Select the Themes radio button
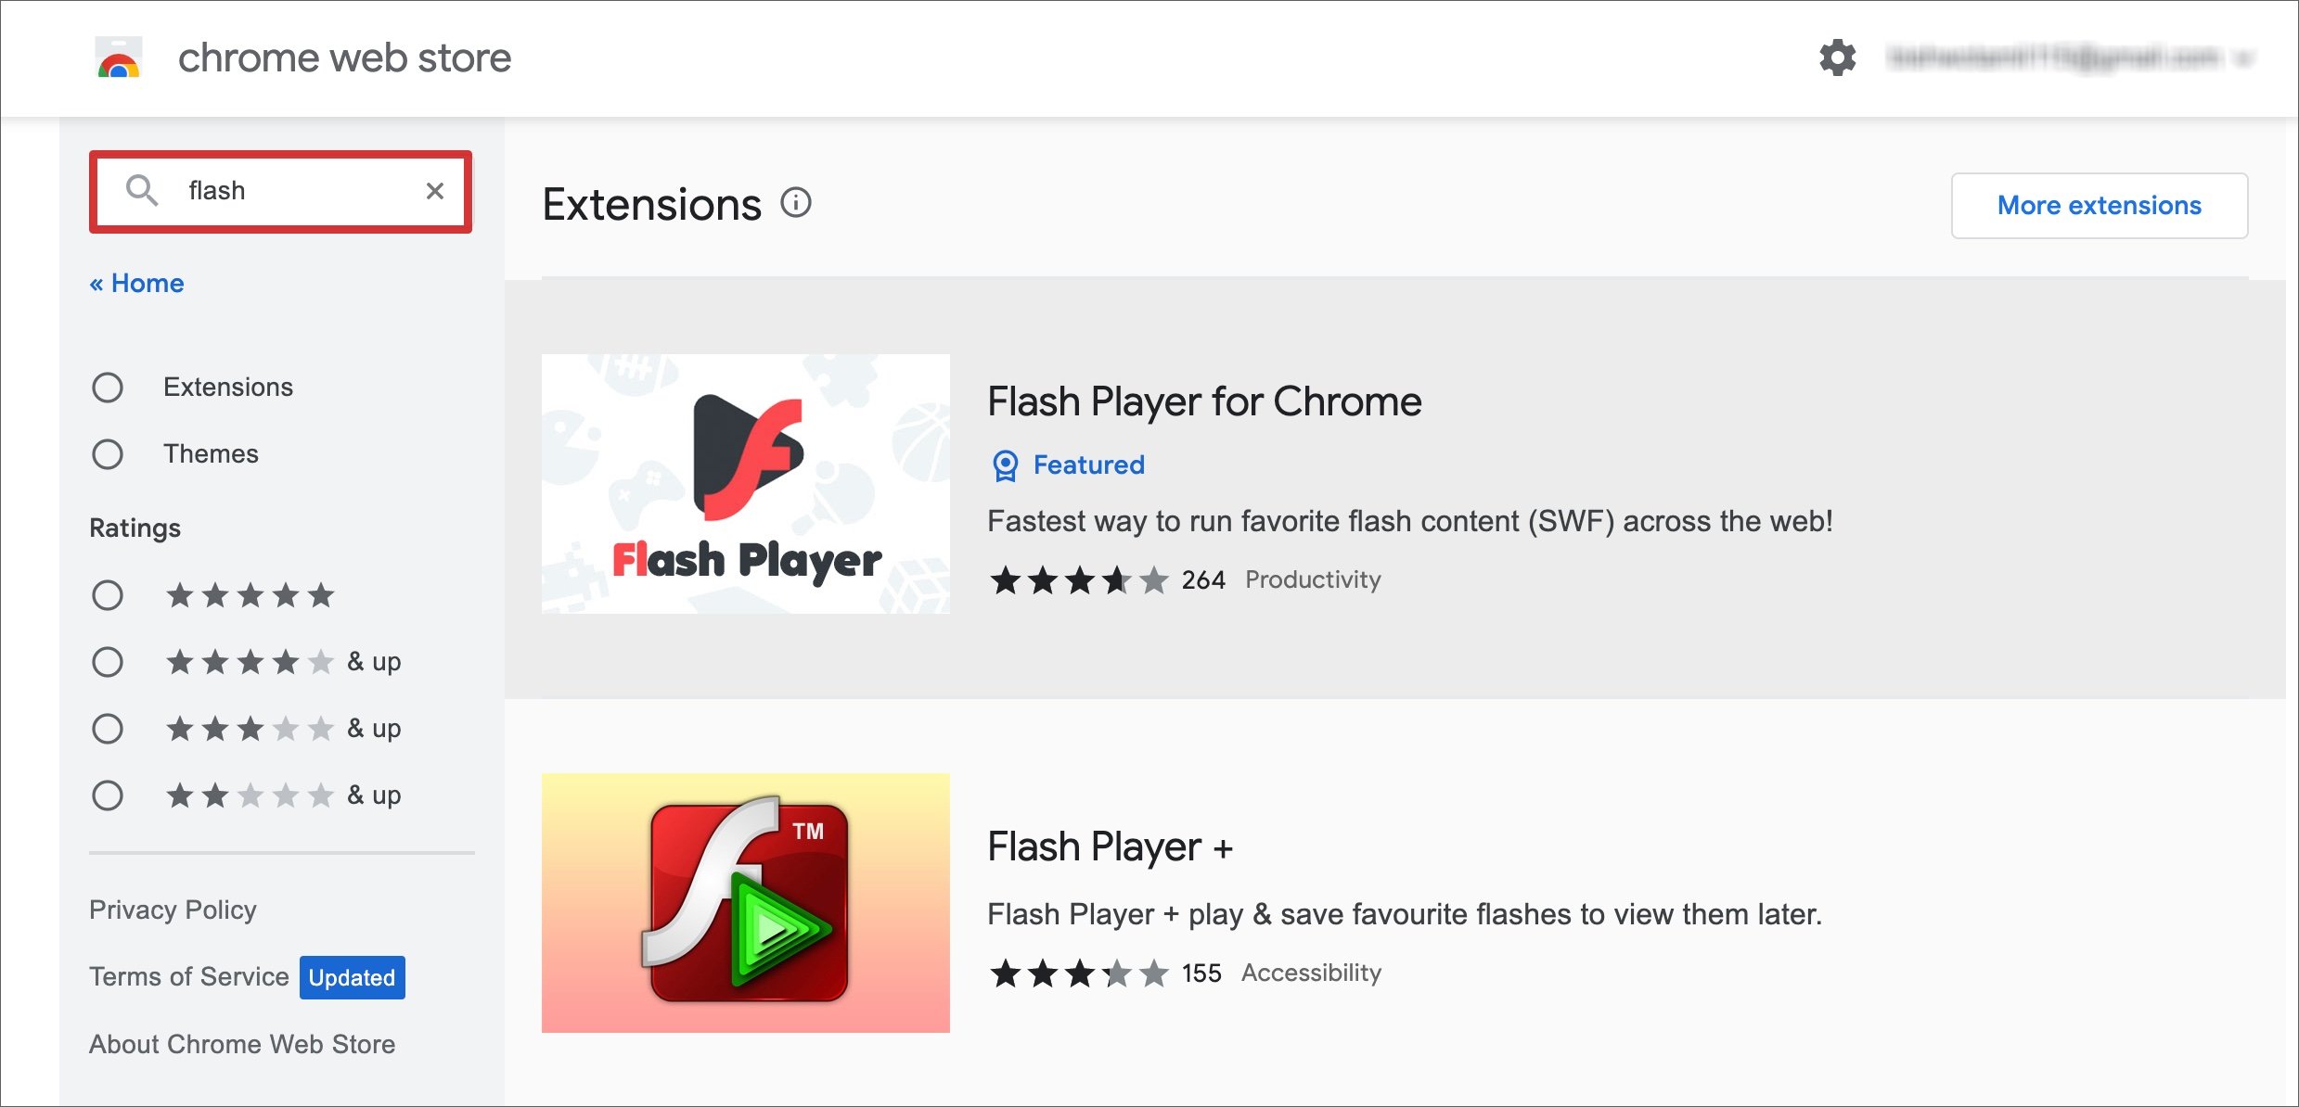The image size is (2299, 1107). tap(108, 454)
